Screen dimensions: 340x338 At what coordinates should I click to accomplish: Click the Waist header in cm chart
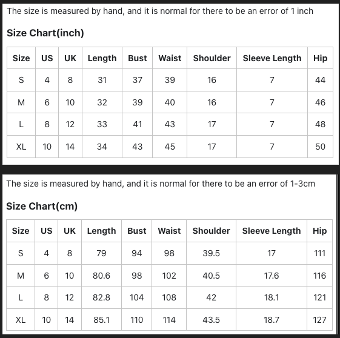(x=169, y=231)
